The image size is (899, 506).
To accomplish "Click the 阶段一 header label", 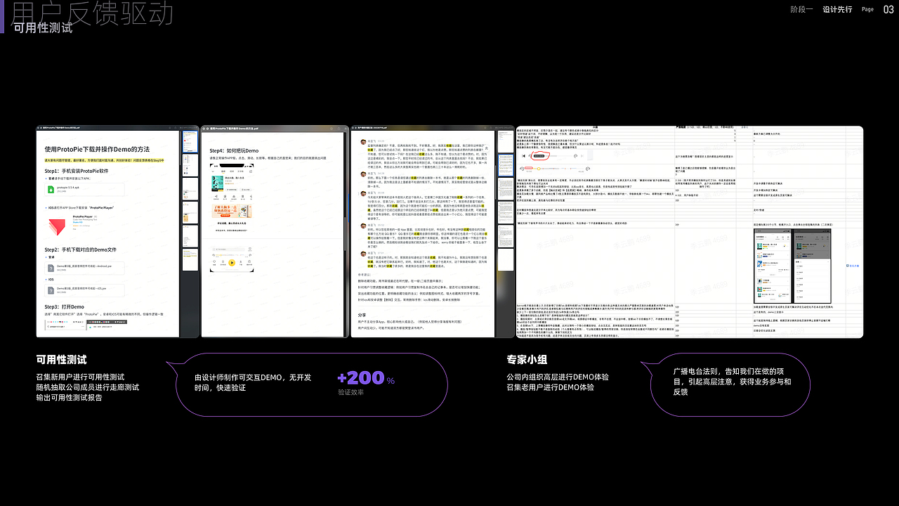I will click(x=801, y=9).
